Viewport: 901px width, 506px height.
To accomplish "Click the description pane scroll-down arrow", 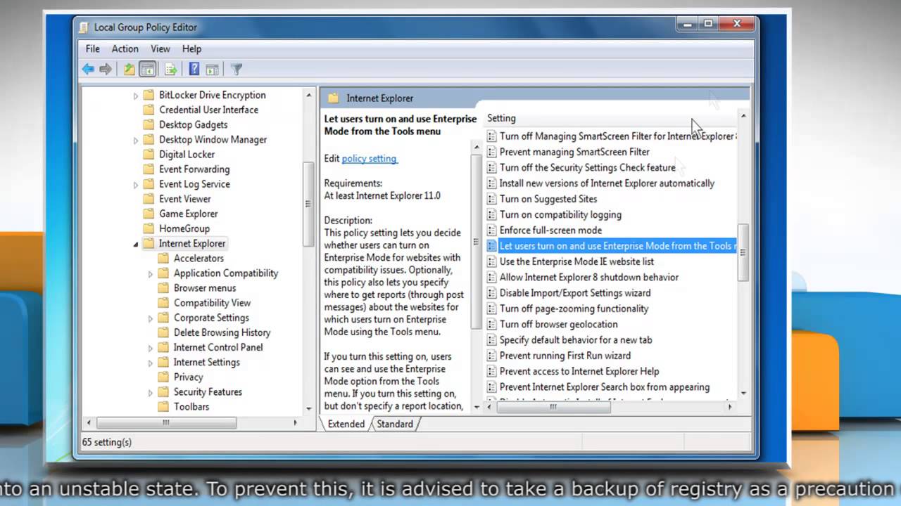I will pos(477,407).
